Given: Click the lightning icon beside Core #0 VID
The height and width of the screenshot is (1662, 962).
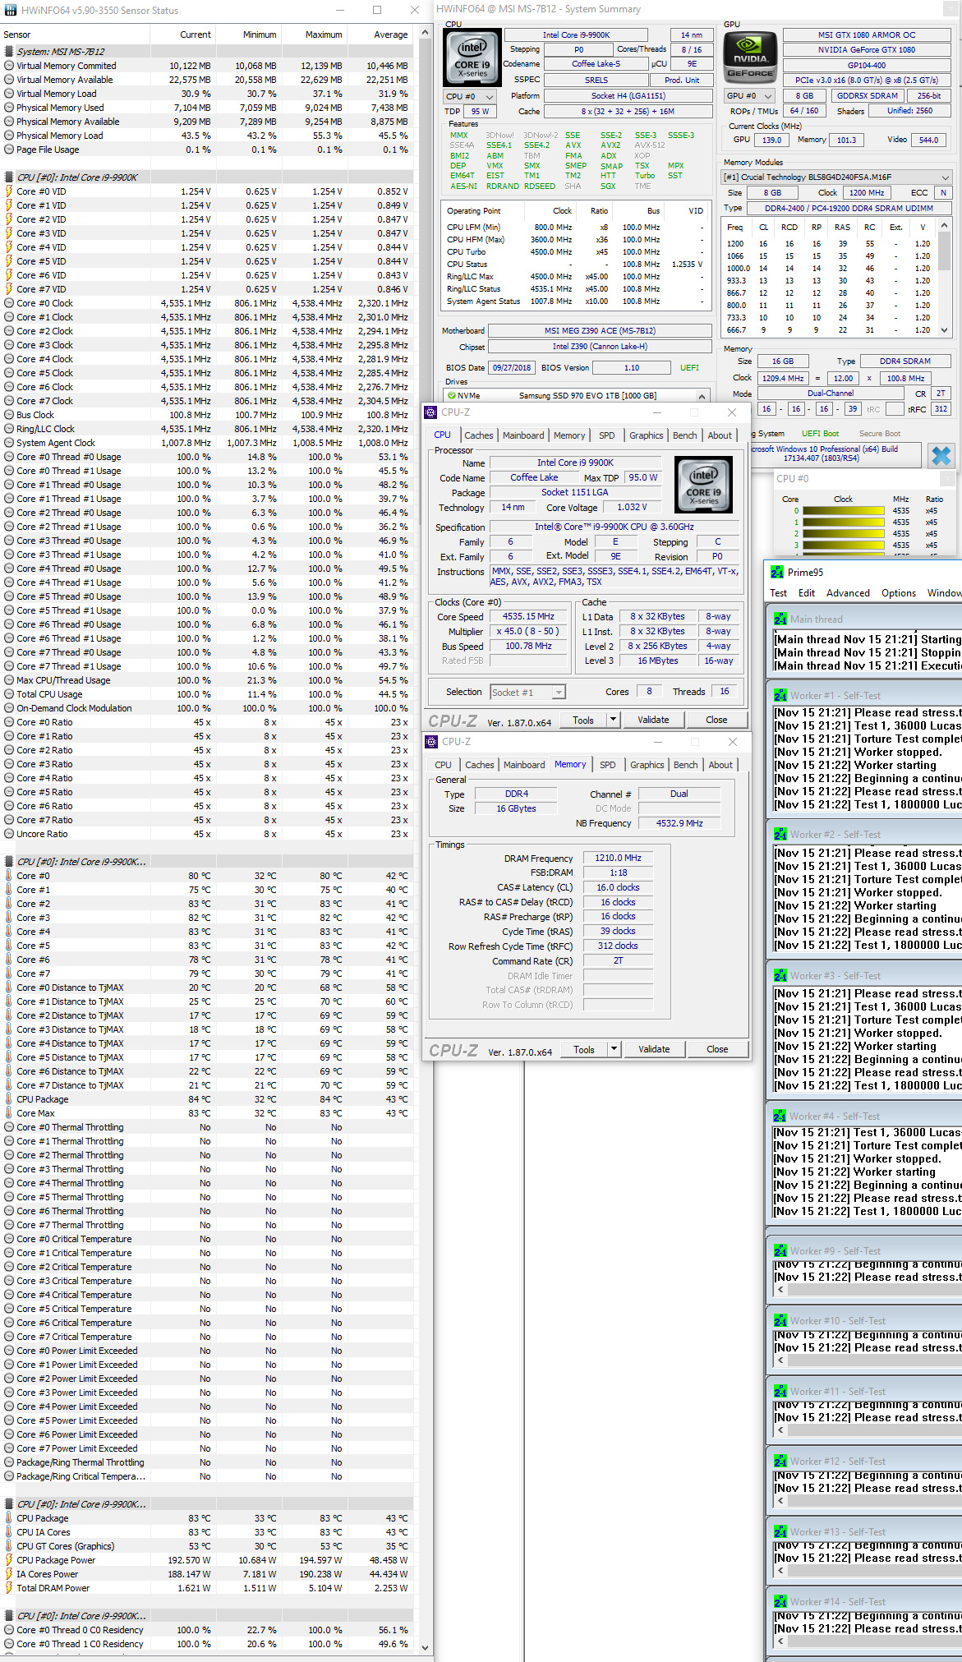Looking at the screenshot, I should pyautogui.click(x=9, y=191).
